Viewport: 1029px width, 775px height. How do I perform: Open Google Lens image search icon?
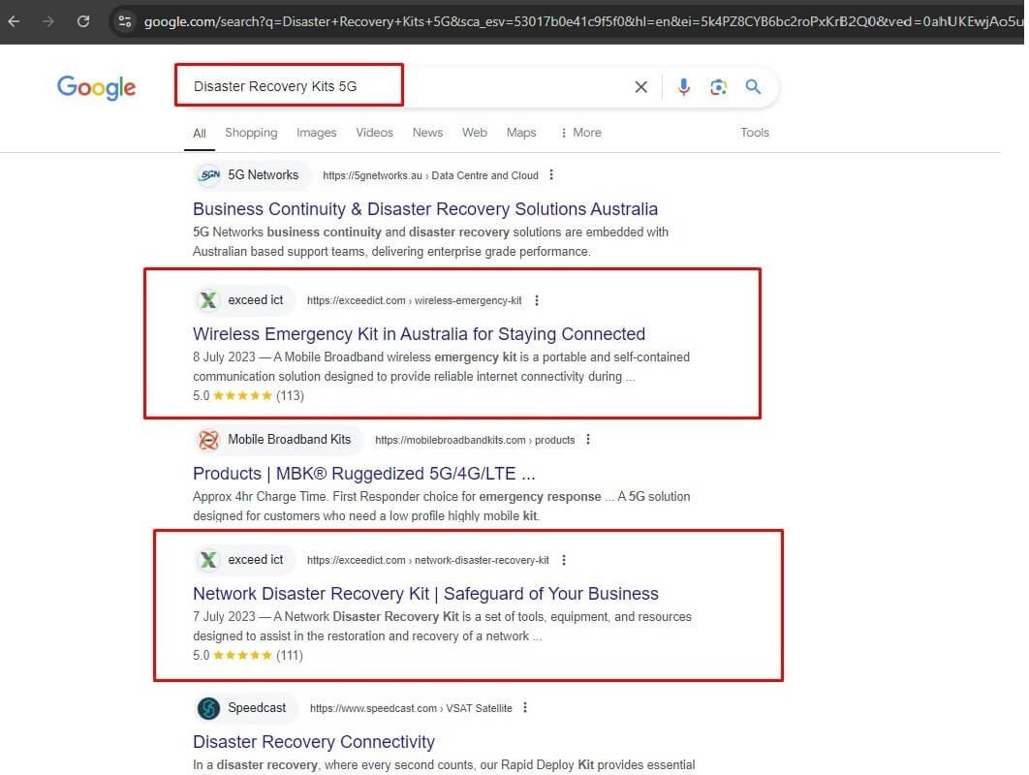(x=718, y=86)
